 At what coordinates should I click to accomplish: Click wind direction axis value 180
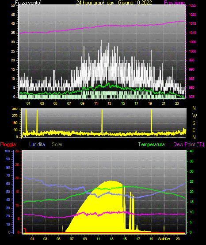15,123
